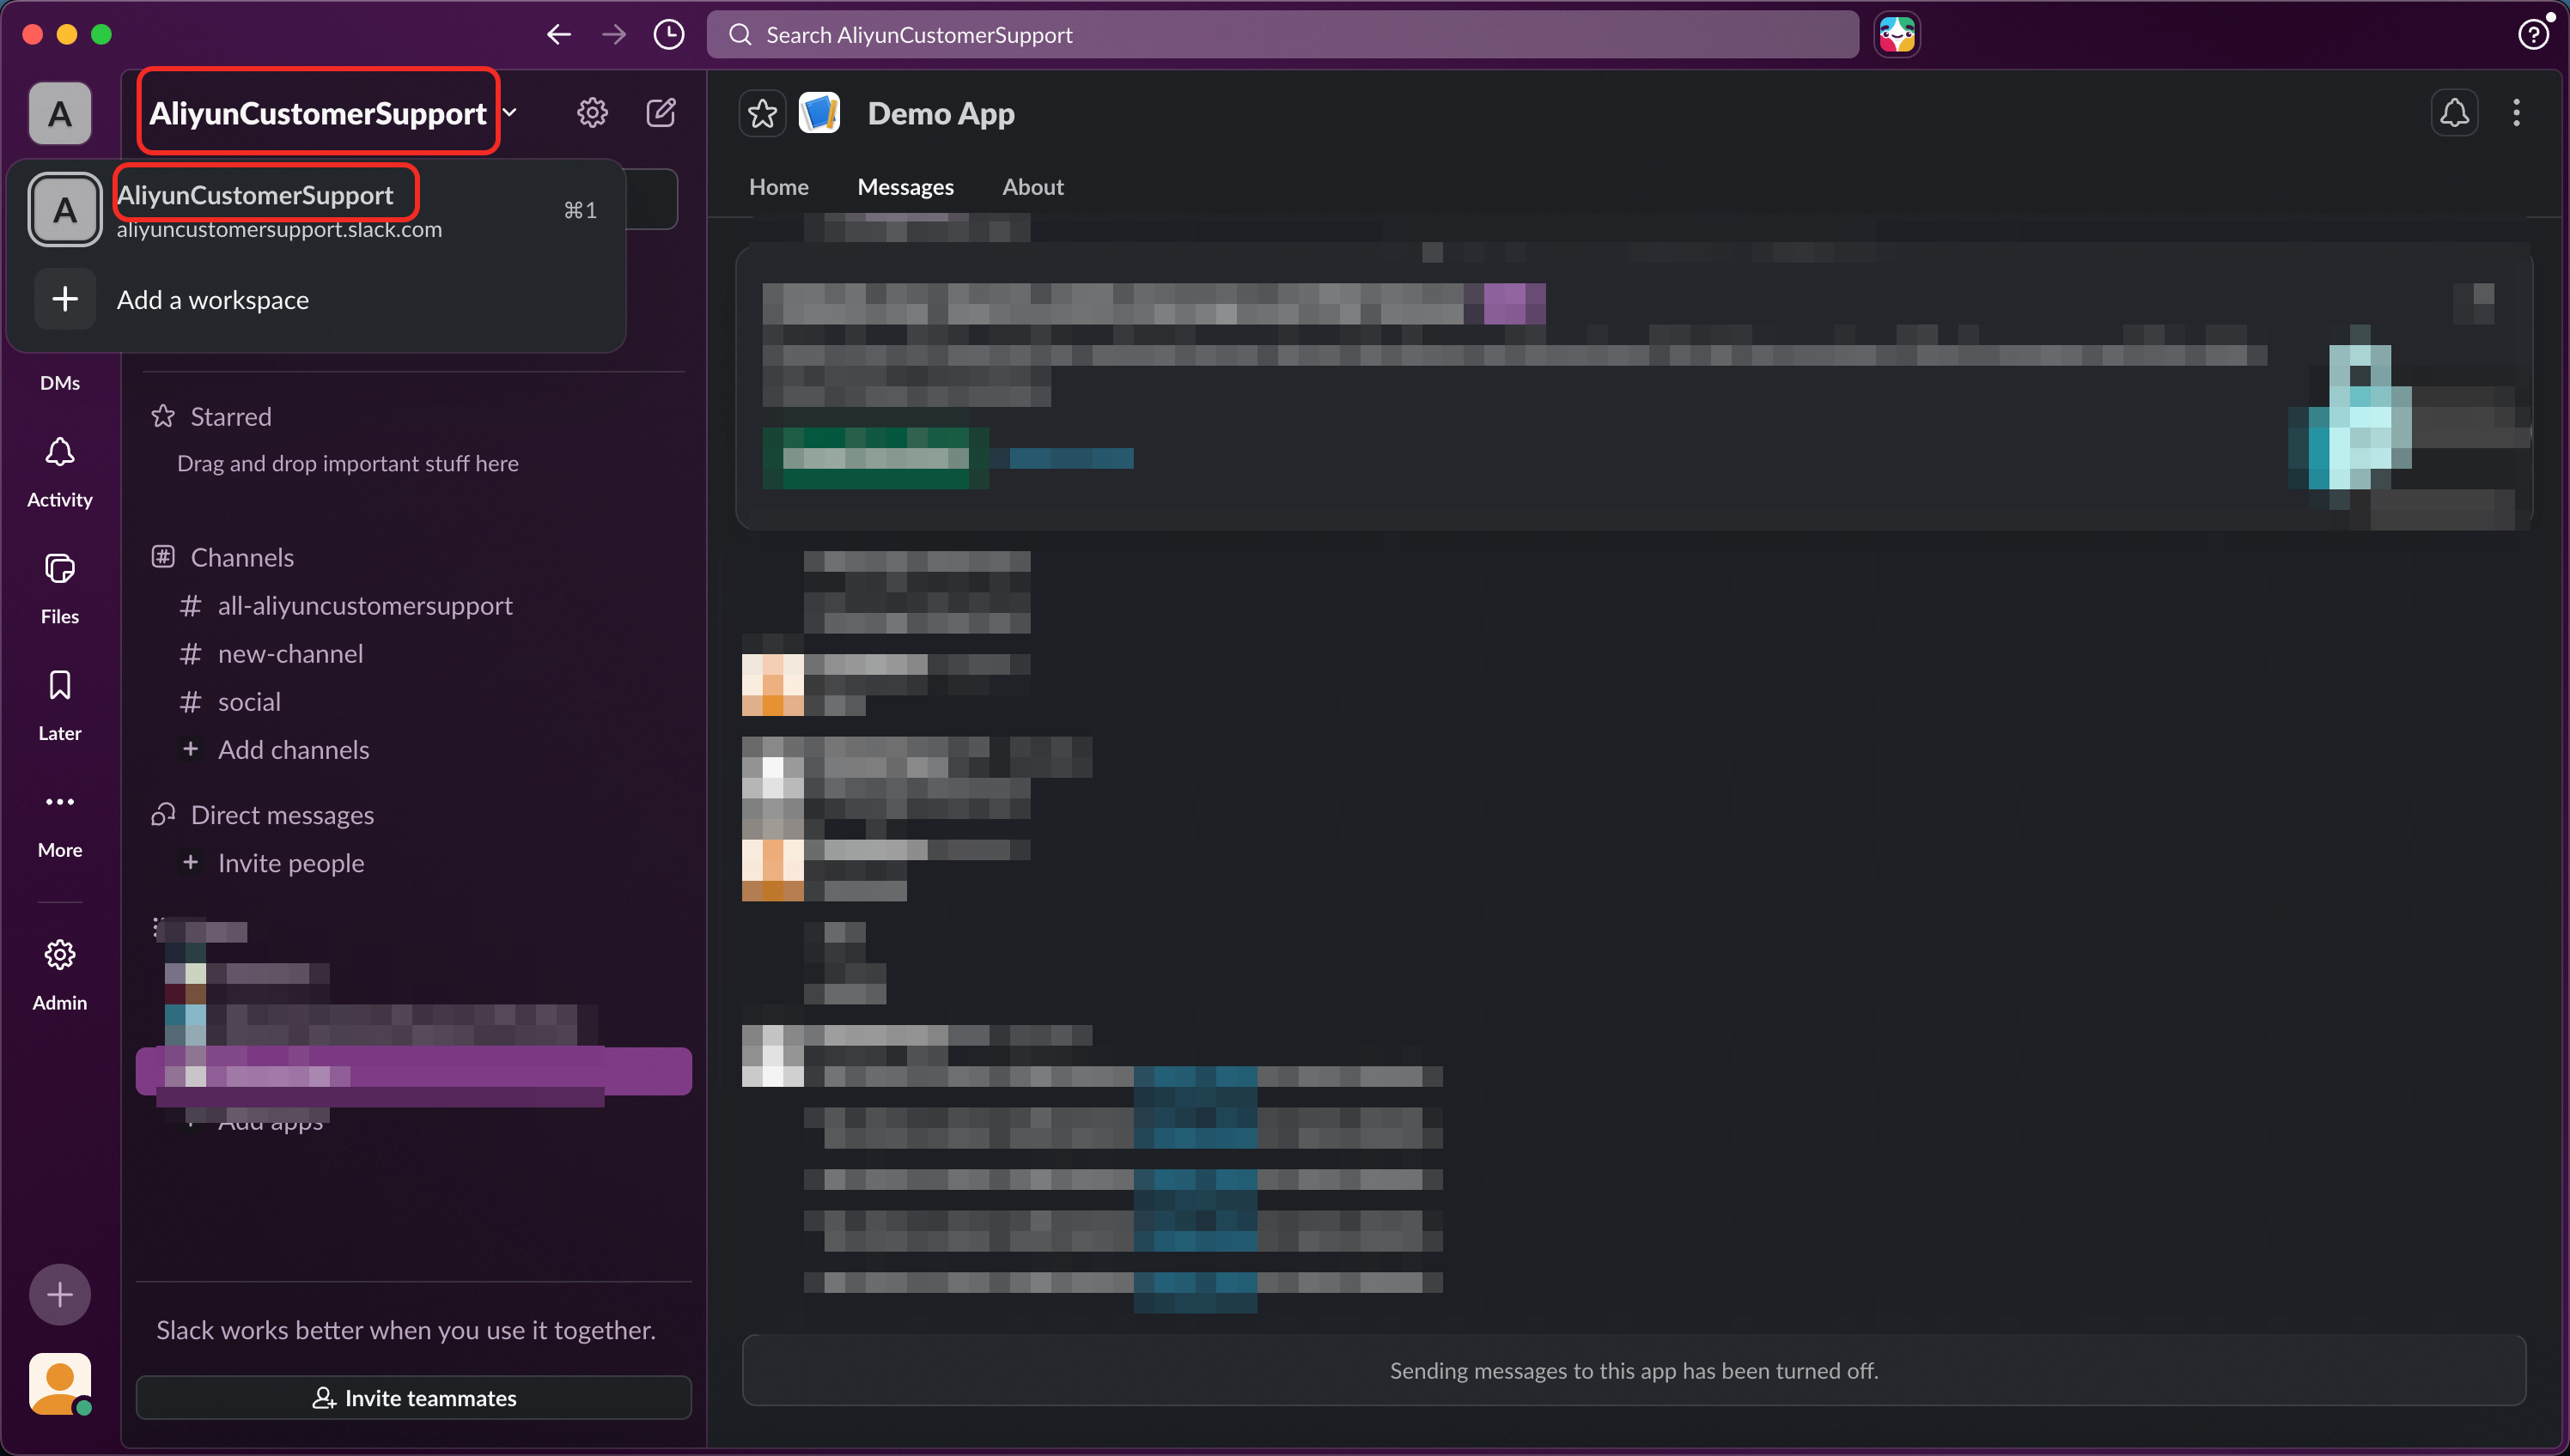Screen dimensions: 2570x1456
Task: Open the Help question mark icon
Action: pyautogui.click(x=2532, y=35)
